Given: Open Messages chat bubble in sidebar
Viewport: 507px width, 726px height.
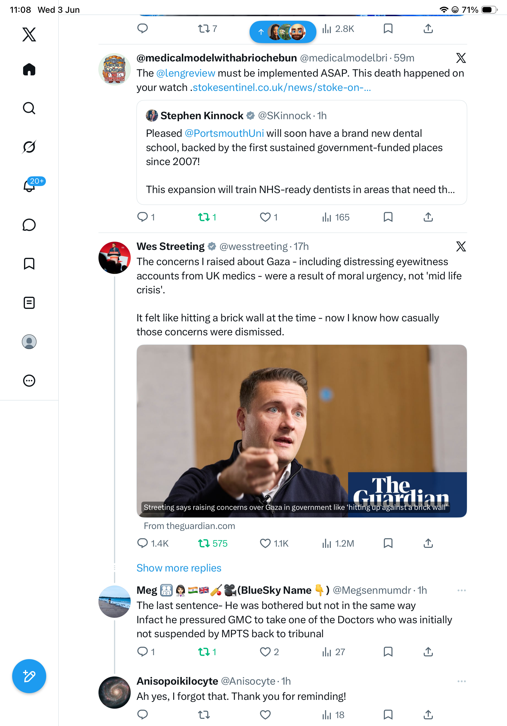Looking at the screenshot, I should click(29, 225).
